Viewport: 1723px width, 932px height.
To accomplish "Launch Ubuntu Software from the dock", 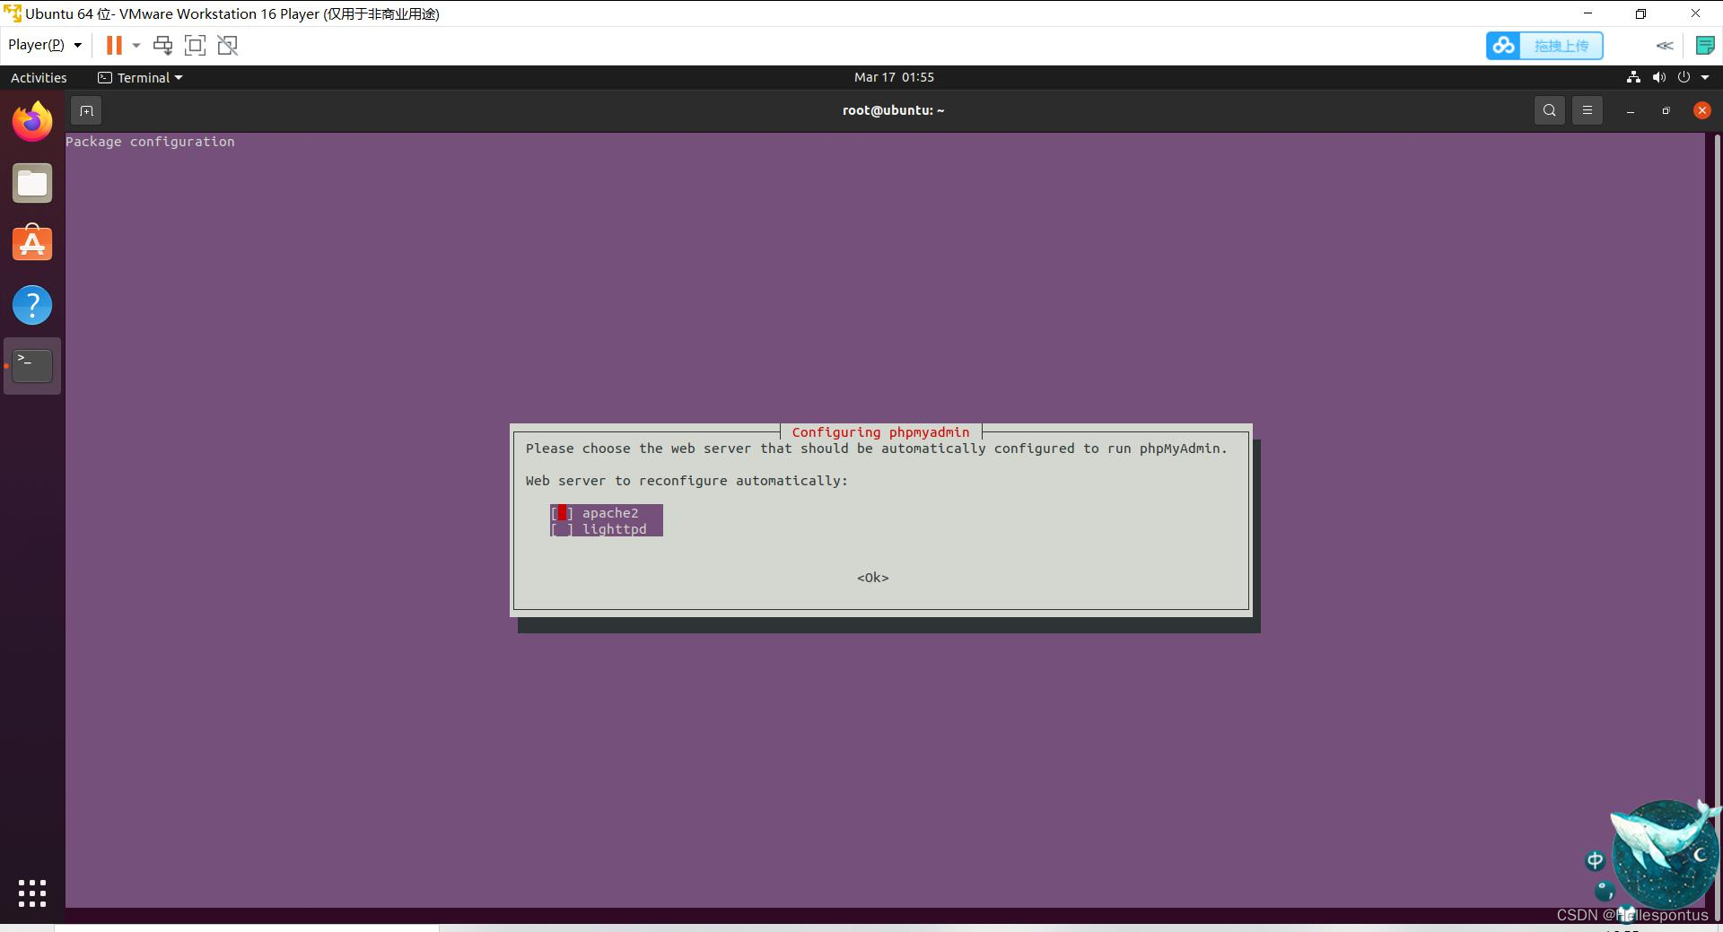I will 32,243.
